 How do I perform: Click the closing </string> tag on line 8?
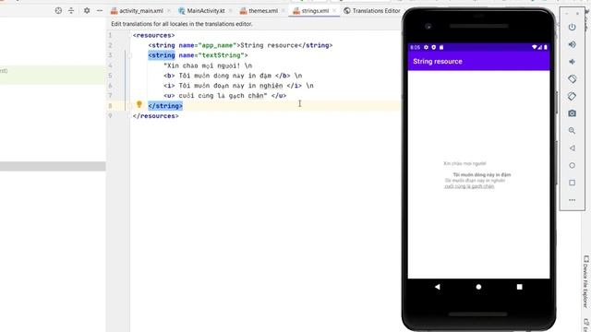click(x=165, y=106)
